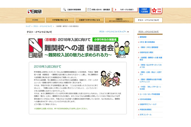Open 〈首都圏〉難関校への道 保護者会 sidebar link
191x127 pixels.
(151, 58)
